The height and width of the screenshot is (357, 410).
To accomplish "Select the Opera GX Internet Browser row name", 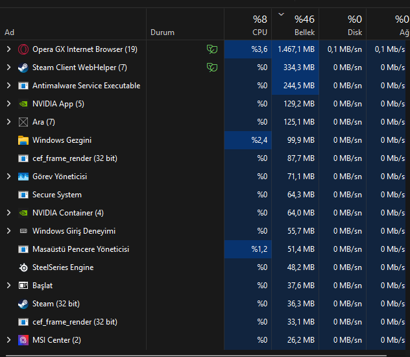I will point(85,49).
